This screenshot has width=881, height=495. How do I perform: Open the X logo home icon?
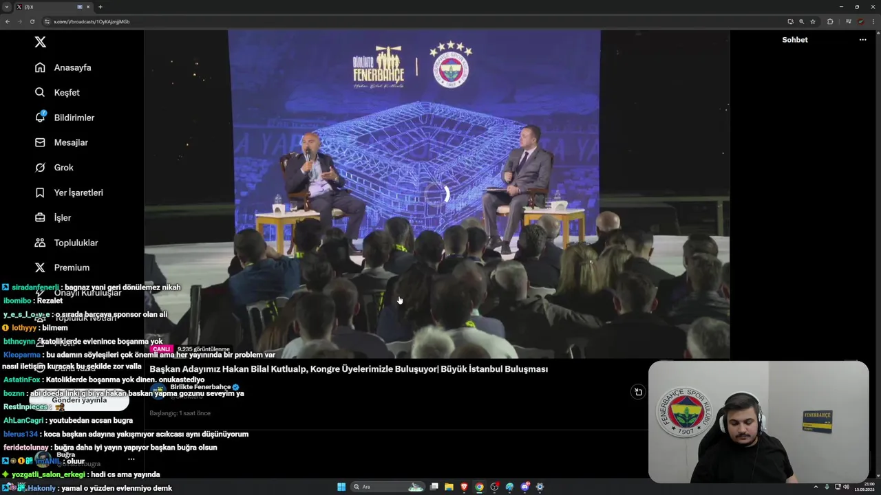click(41, 42)
